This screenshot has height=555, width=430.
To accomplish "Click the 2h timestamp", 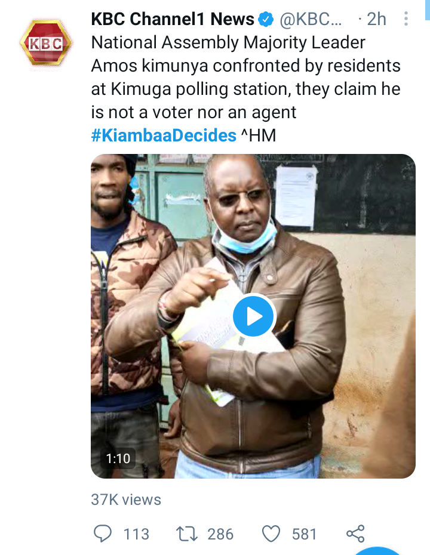I will pyautogui.click(x=376, y=20).
